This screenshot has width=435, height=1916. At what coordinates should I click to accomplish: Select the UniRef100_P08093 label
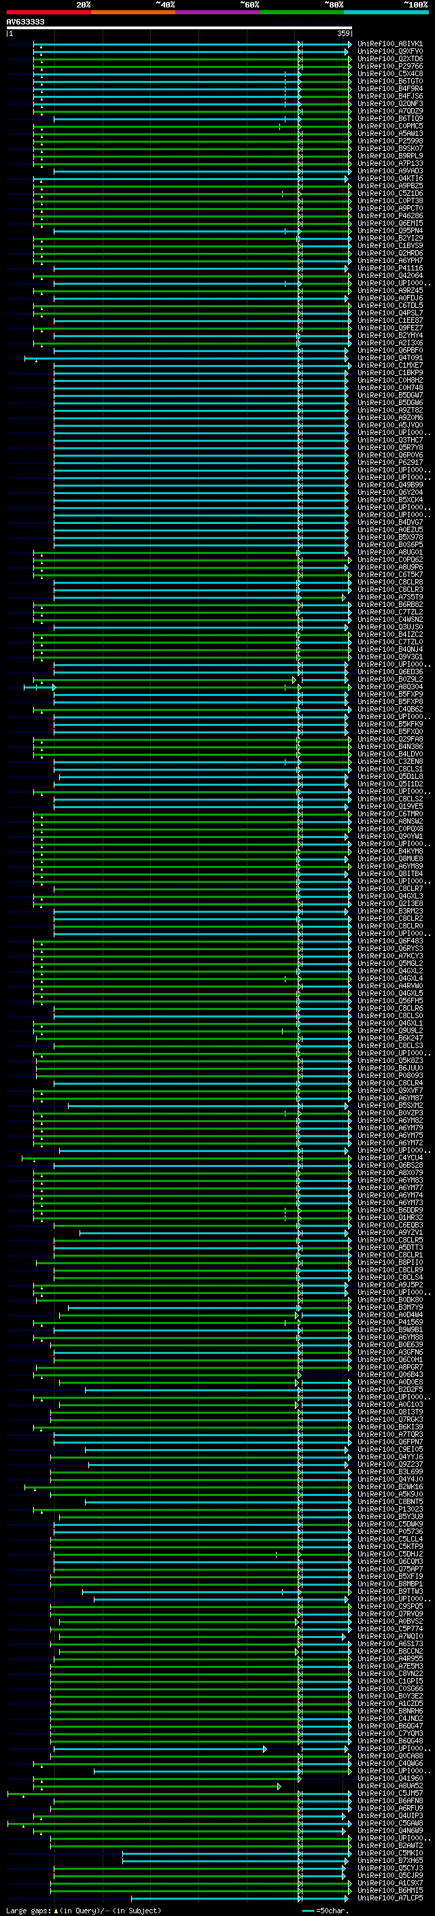pyautogui.click(x=389, y=1075)
